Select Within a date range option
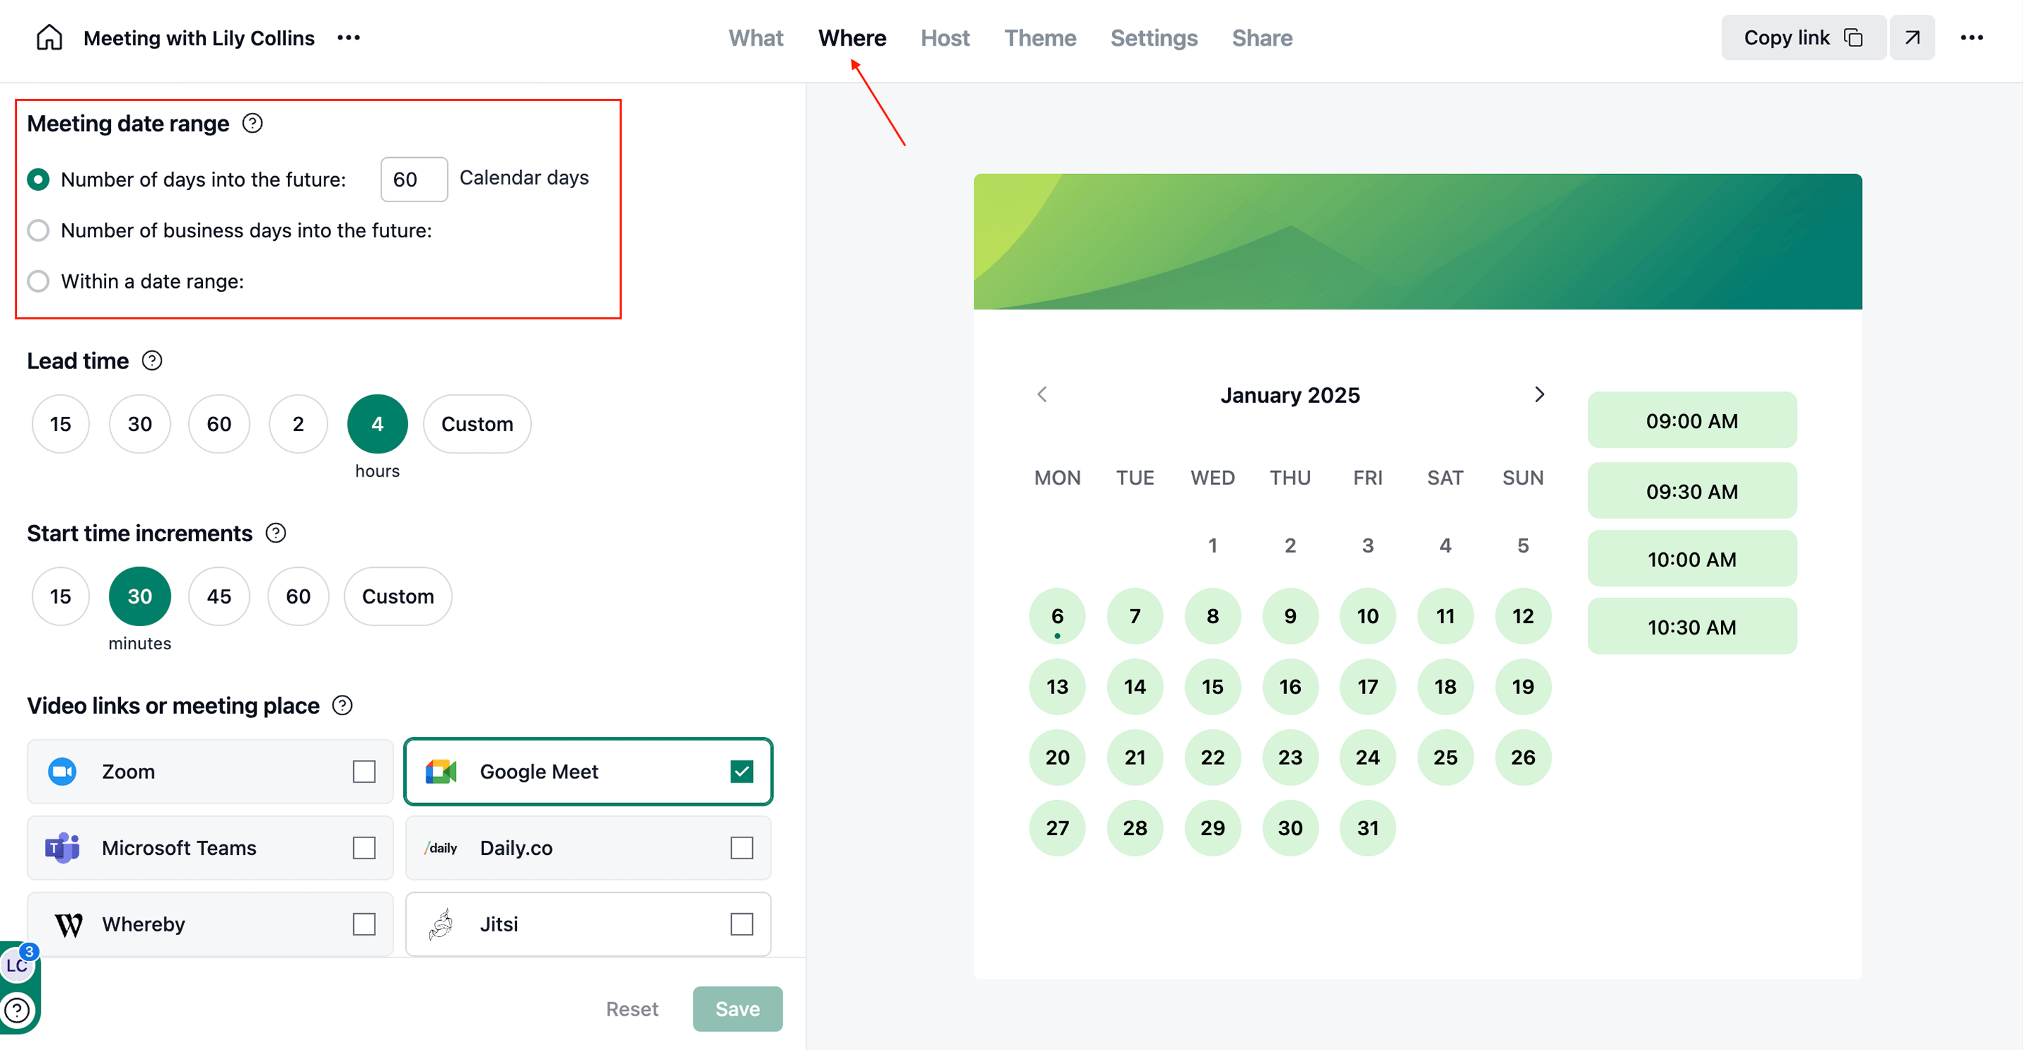 [39, 281]
